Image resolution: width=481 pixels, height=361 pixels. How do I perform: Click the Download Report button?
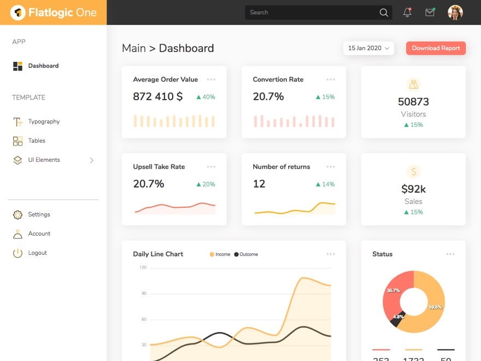(x=436, y=48)
